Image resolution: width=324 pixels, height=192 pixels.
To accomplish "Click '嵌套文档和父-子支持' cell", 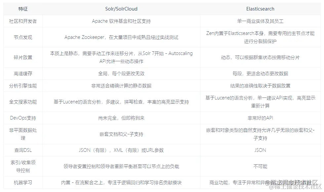I will pyautogui.click(x=121, y=134).
